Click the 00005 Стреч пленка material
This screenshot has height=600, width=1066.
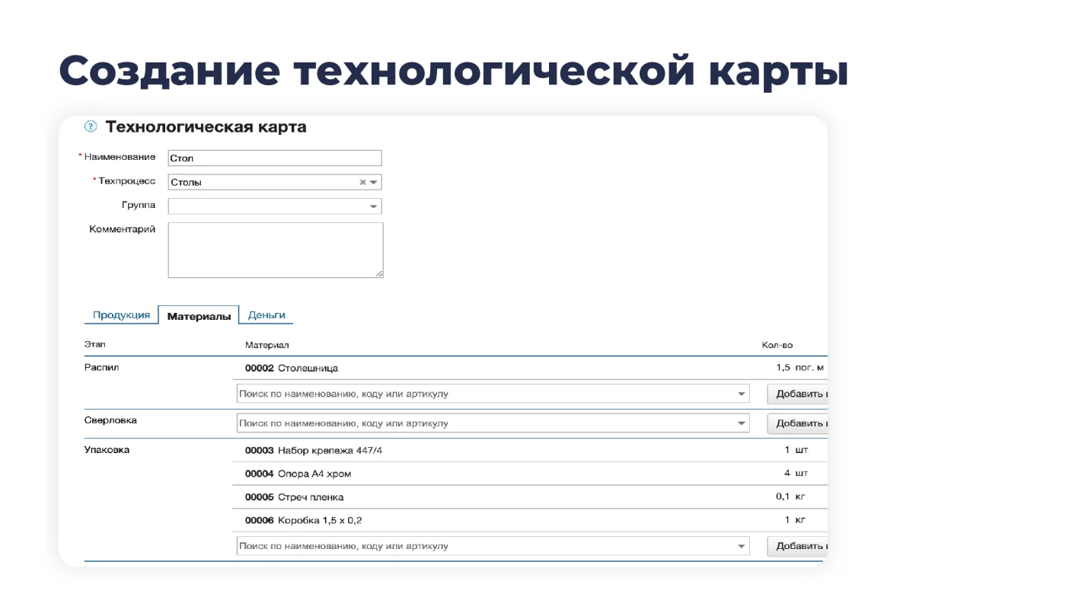pos(295,497)
